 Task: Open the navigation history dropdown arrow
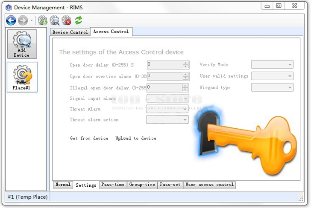tap(32, 20)
